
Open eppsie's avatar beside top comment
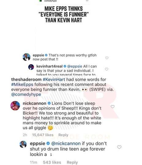[x=27, y=57]
